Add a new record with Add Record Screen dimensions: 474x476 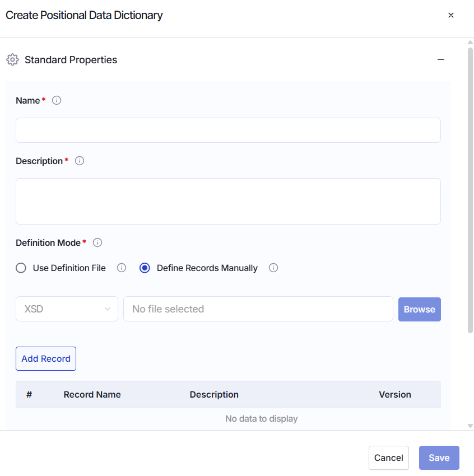click(x=46, y=358)
